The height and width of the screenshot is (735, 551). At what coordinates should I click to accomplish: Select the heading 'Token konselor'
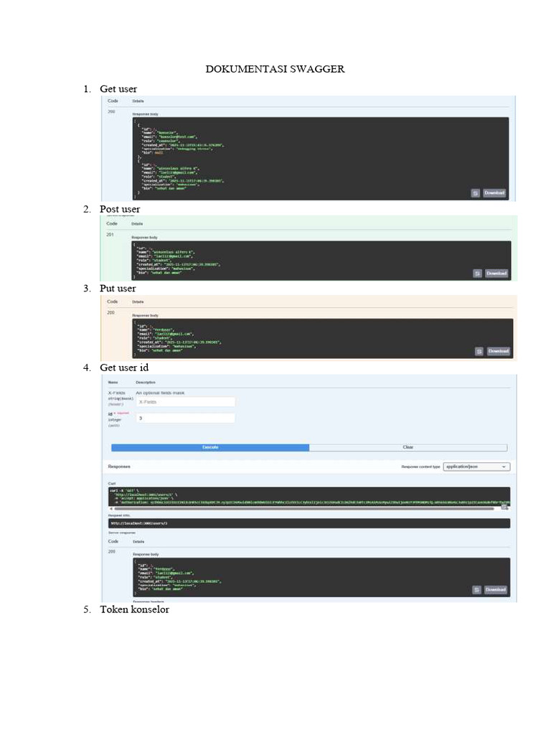click(134, 609)
